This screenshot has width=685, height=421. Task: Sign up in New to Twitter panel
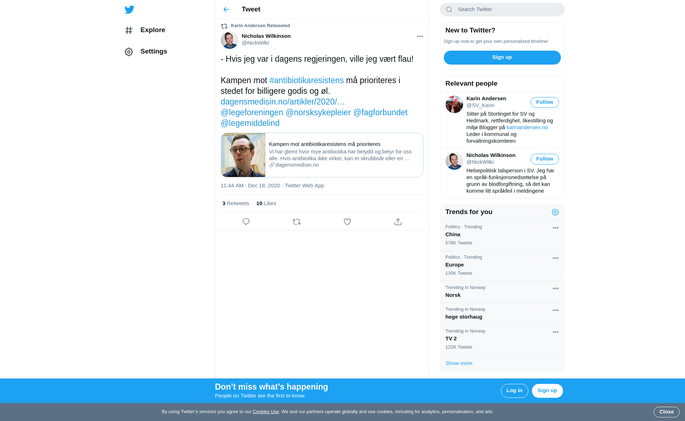(502, 57)
